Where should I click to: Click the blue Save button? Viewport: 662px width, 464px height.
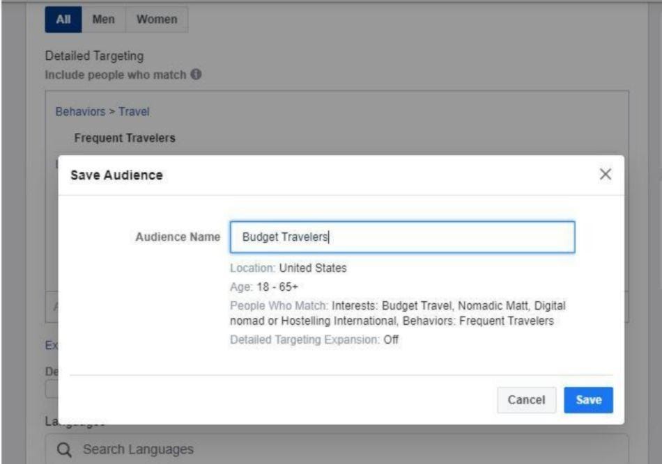tap(588, 400)
